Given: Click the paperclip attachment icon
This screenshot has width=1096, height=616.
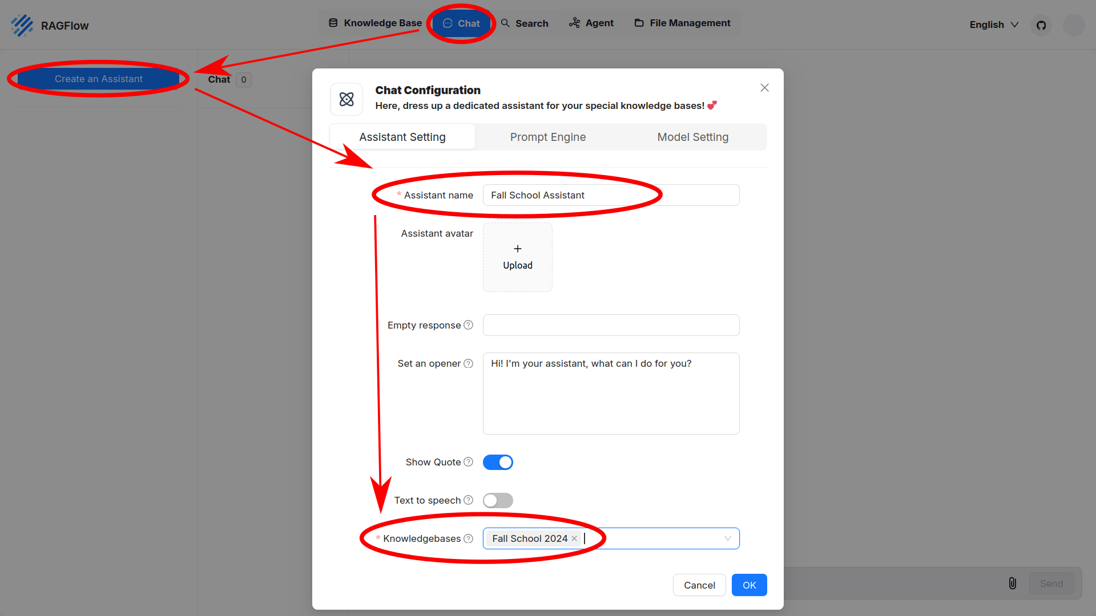Looking at the screenshot, I should [x=1012, y=583].
